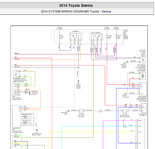
Task: Click the left side of dash J/C junction connector
Action: point(81,111)
